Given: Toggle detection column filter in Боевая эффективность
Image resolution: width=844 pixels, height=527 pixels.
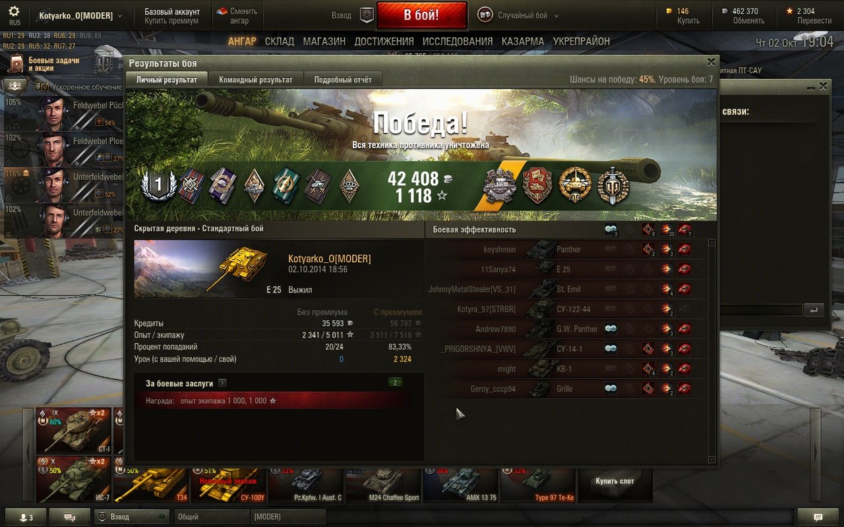Looking at the screenshot, I should tap(611, 229).
